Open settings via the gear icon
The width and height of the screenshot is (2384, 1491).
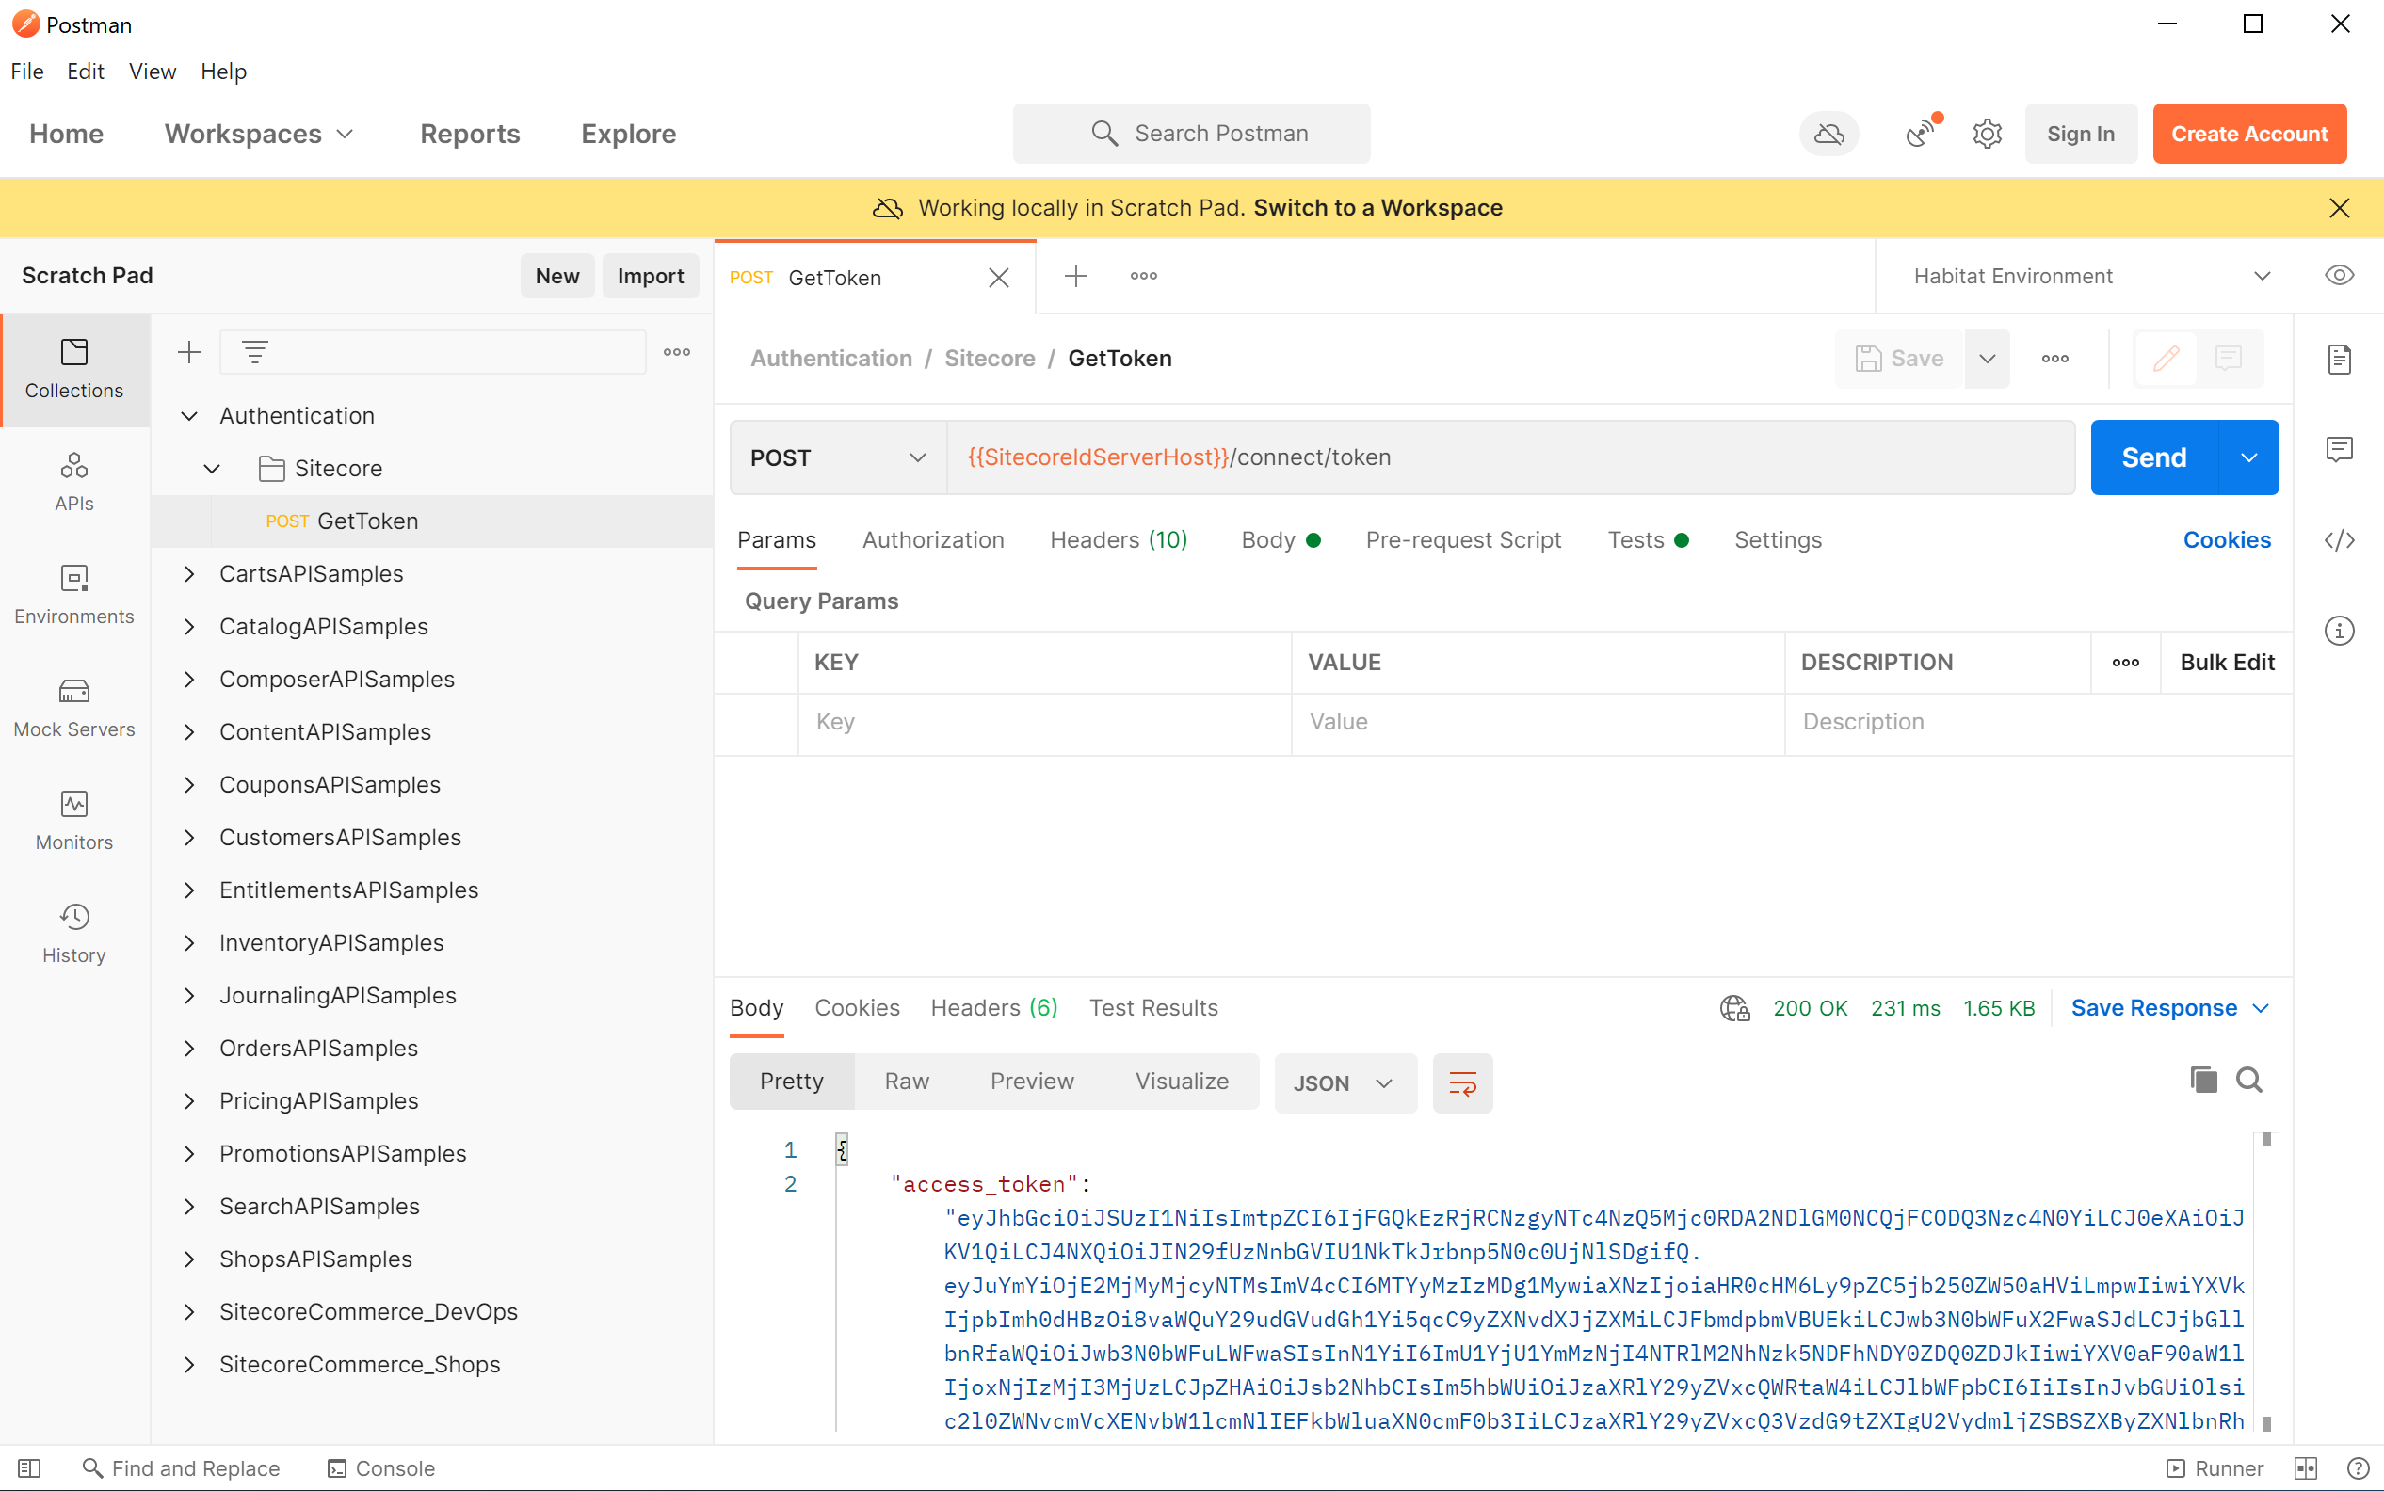click(1987, 133)
